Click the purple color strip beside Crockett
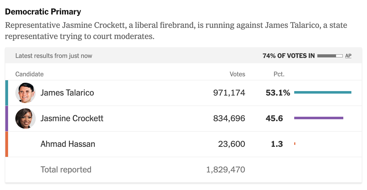Viewport: 367px width, 190px height. (7, 118)
